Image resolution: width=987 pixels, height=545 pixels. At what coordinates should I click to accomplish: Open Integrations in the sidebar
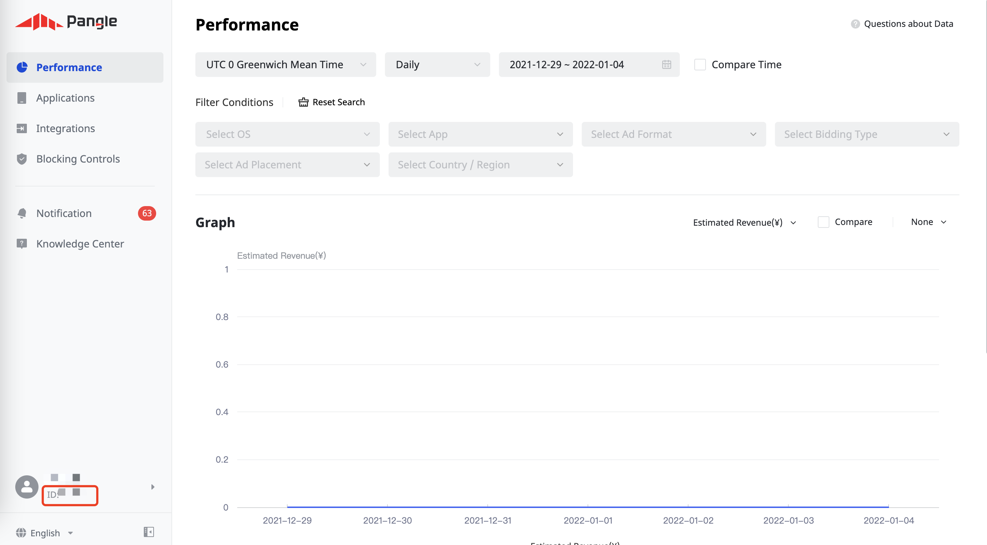65,128
